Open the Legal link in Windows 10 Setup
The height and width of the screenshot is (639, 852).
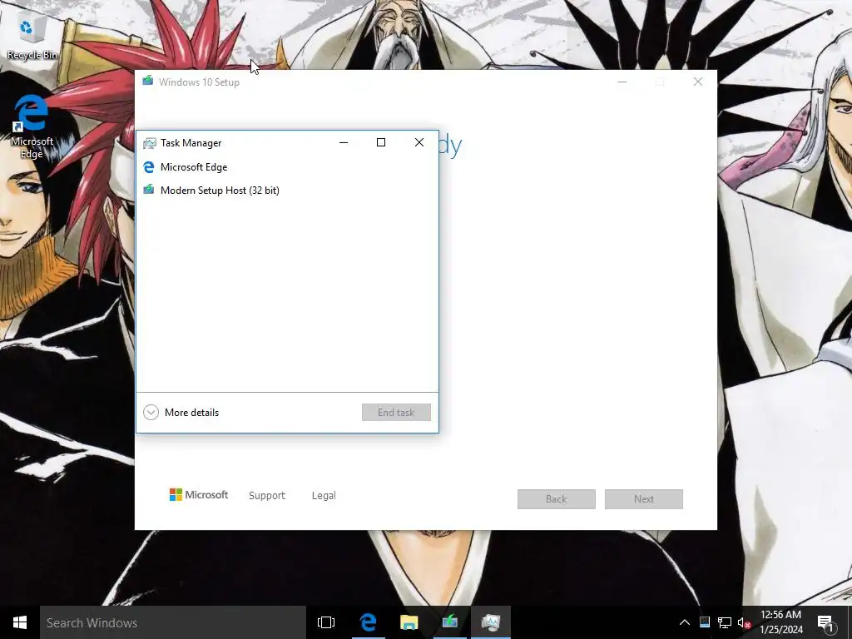click(324, 496)
